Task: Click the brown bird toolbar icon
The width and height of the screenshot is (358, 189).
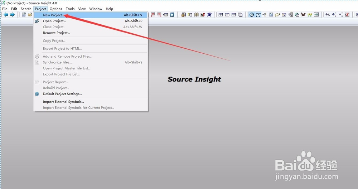Action: point(303,15)
